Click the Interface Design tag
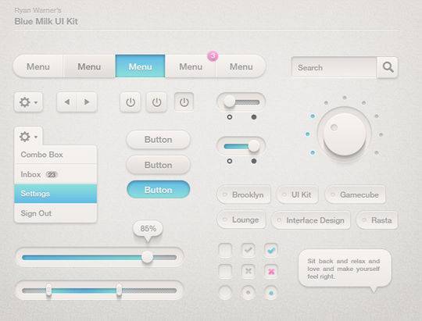Image resolution: width=422 pixels, height=321 pixels. point(311,220)
